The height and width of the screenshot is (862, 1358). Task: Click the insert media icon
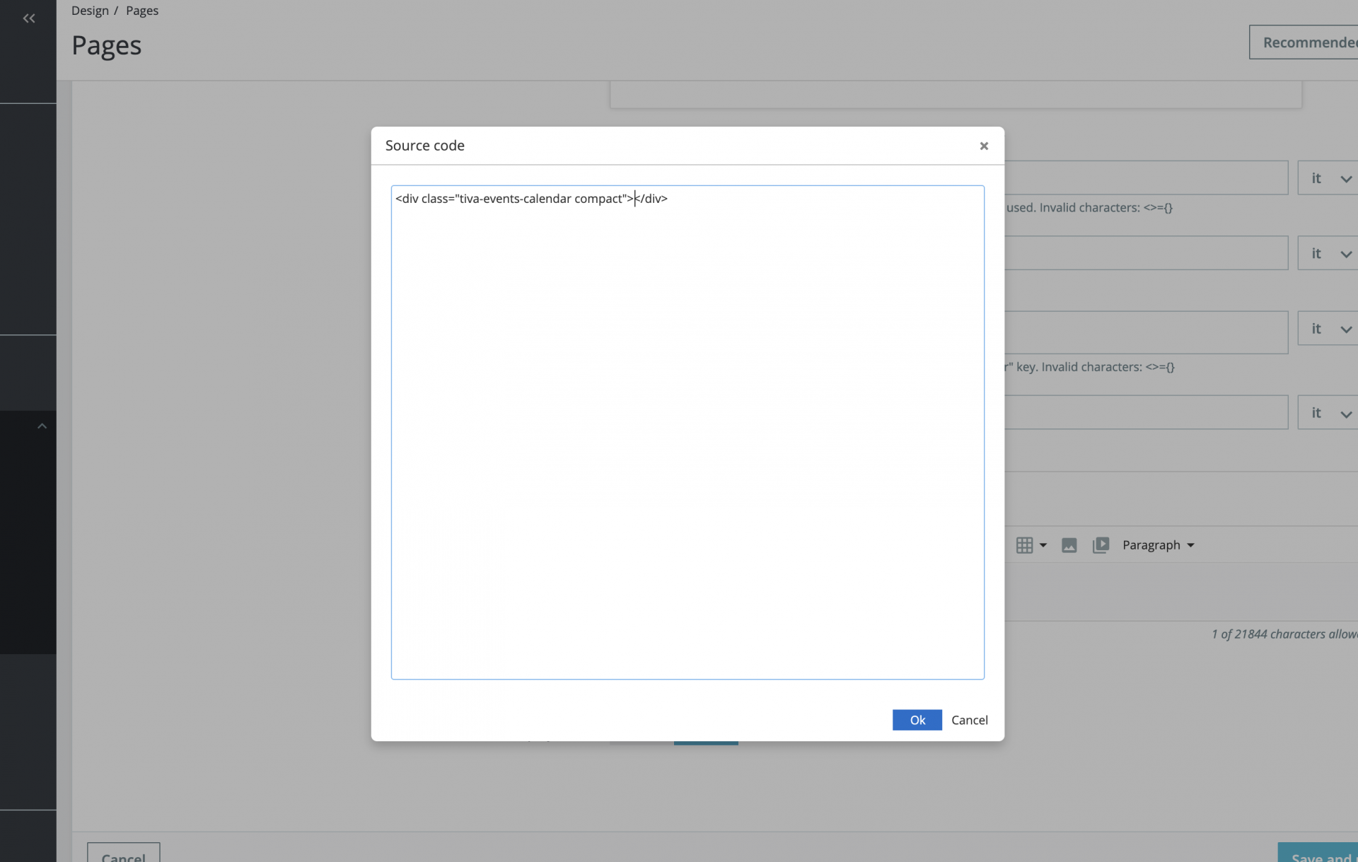click(x=1101, y=545)
